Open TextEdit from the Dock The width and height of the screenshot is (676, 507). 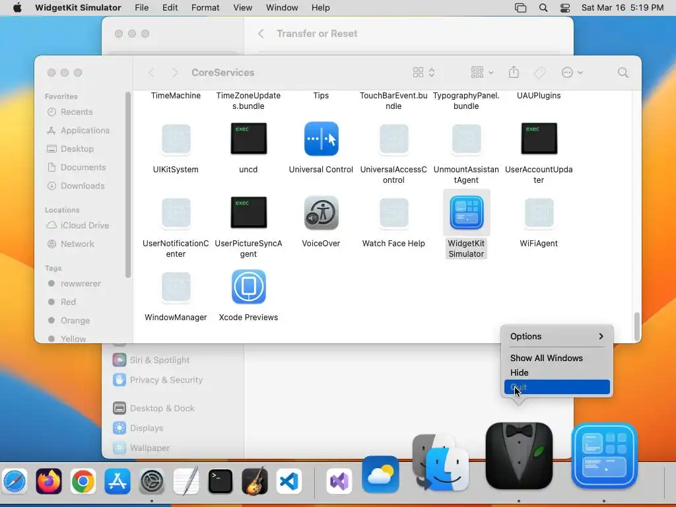coord(186,481)
